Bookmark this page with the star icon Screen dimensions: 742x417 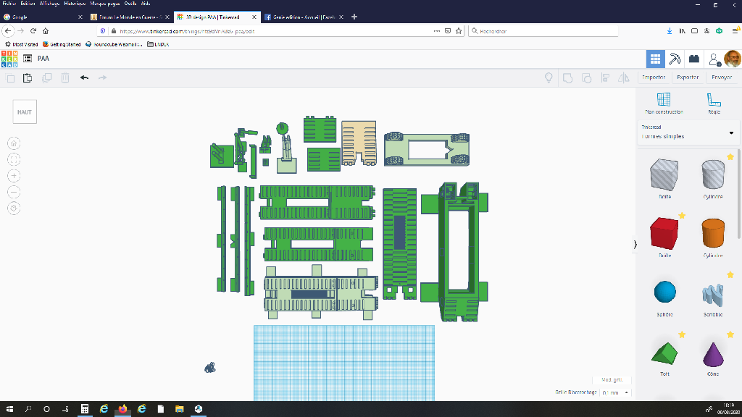point(459,31)
